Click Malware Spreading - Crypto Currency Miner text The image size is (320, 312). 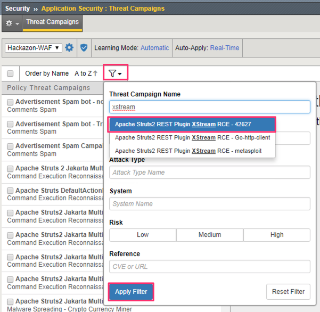click(70, 309)
